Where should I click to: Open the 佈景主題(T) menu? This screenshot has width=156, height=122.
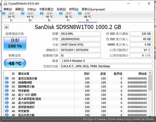click(x=46, y=9)
